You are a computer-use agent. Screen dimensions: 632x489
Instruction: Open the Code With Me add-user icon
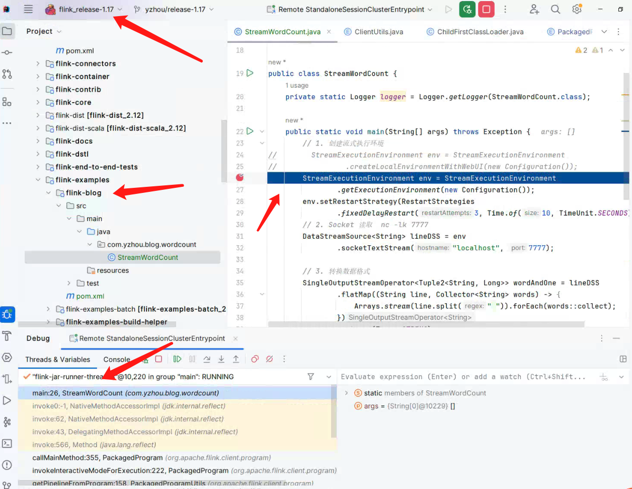[x=534, y=9]
